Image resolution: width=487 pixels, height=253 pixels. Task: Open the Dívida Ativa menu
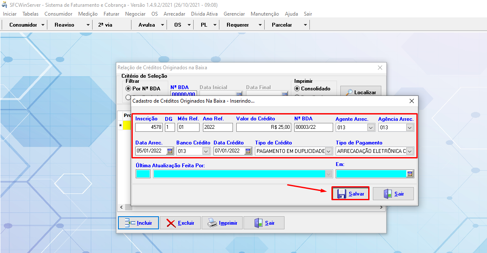click(204, 14)
